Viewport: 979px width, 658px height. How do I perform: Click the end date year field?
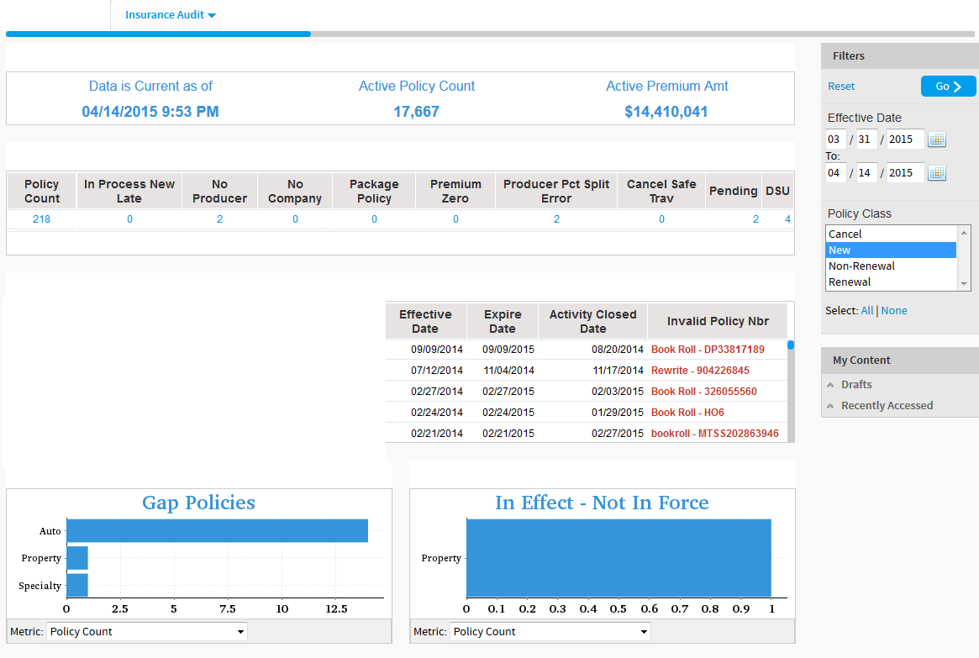pos(905,173)
